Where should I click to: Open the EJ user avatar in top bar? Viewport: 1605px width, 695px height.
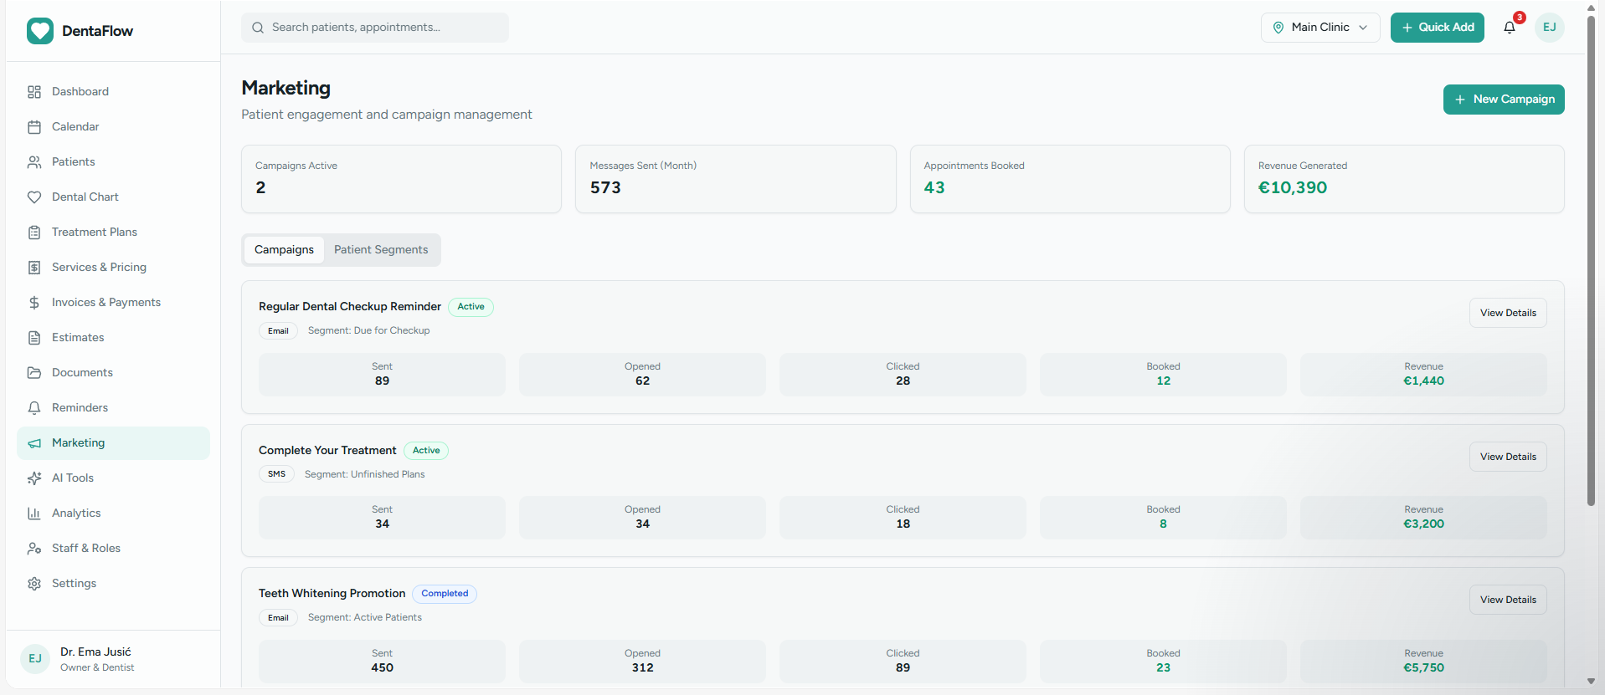[1550, 28]
